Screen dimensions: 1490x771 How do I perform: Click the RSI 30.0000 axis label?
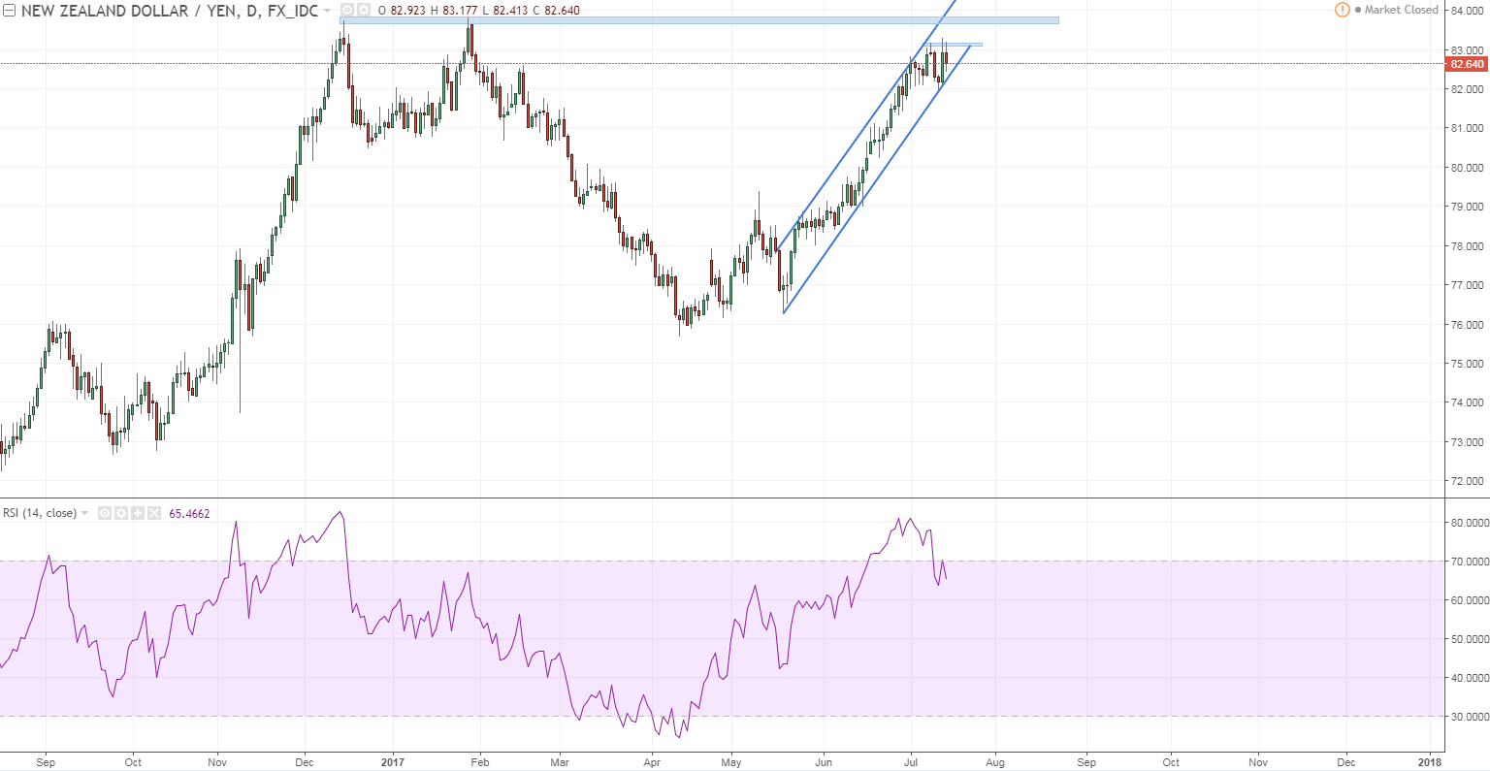coord(1470,717)
